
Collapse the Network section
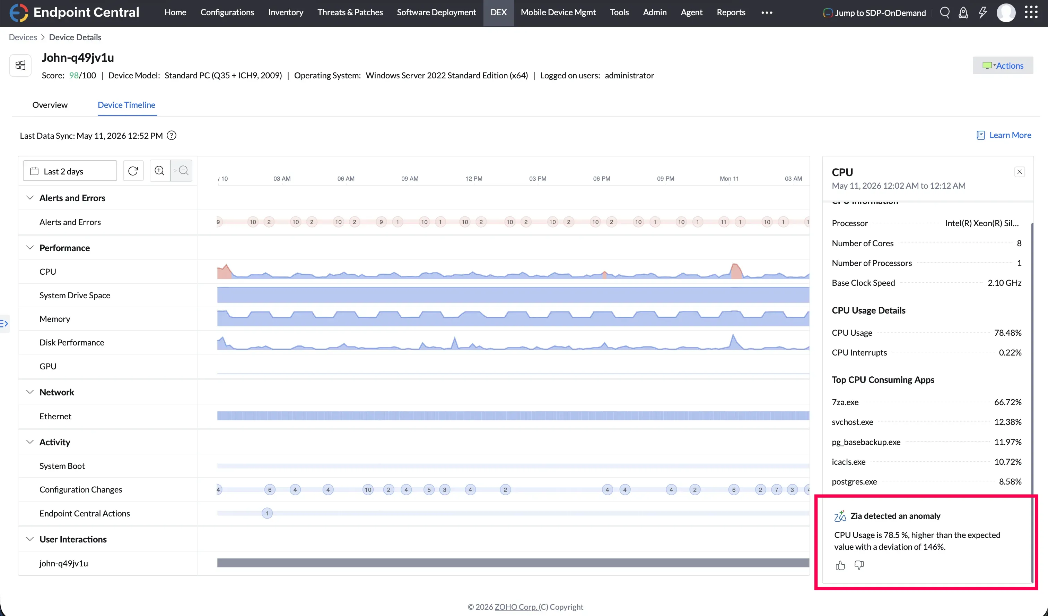29,392
